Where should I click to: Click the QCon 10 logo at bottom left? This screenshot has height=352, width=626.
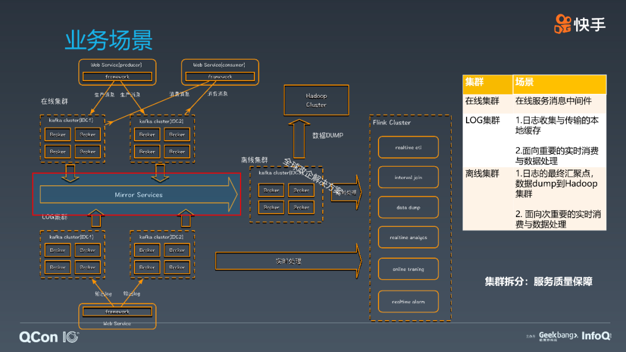tap(48, 336)
